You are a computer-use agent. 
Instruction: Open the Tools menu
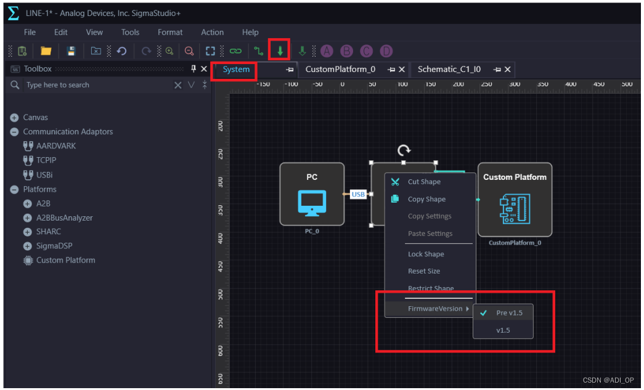[130, 32]
